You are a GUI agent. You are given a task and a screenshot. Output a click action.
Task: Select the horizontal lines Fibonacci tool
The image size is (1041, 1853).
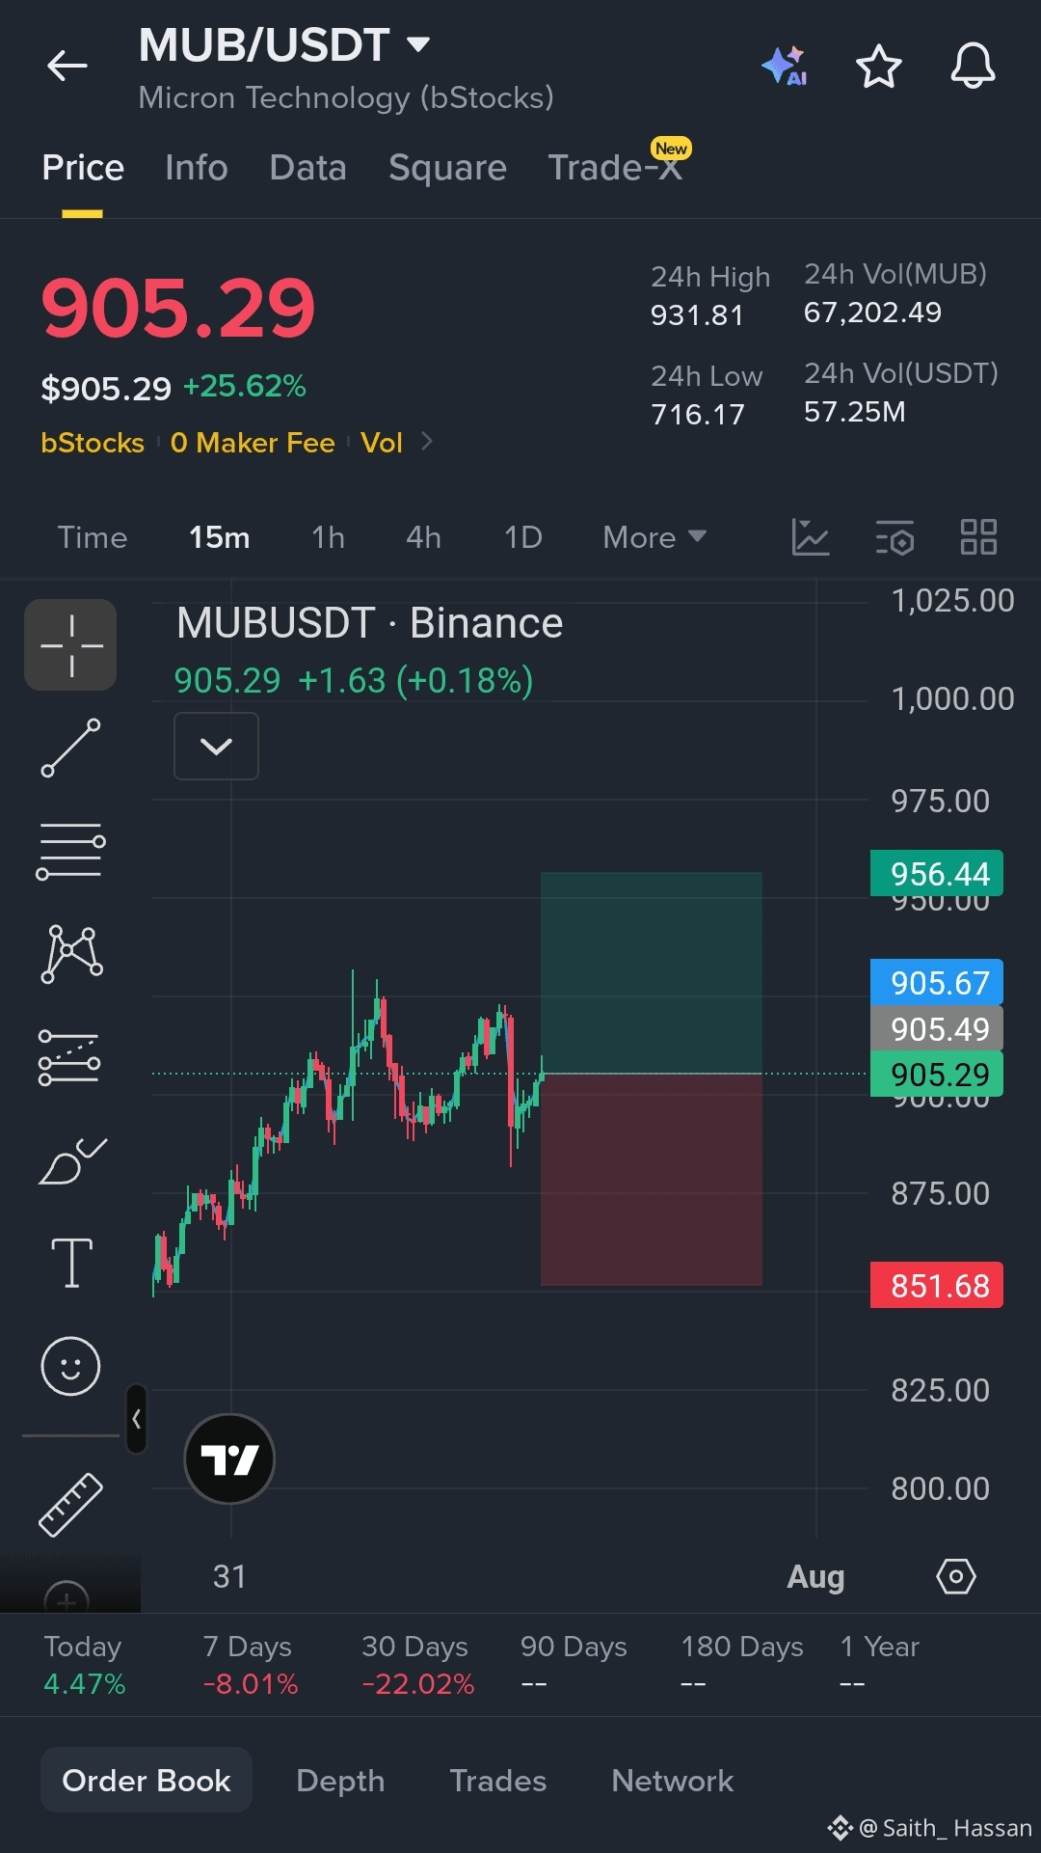point(70,851)
